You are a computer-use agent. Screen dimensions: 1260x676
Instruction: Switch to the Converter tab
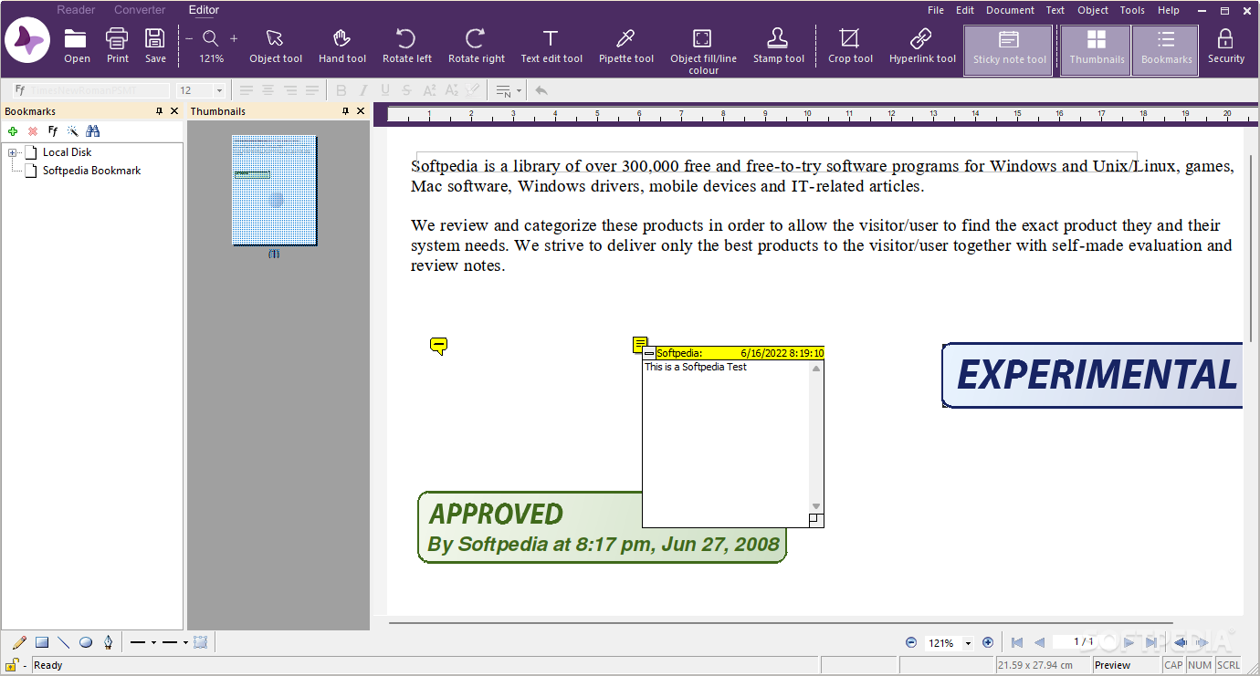140,10
